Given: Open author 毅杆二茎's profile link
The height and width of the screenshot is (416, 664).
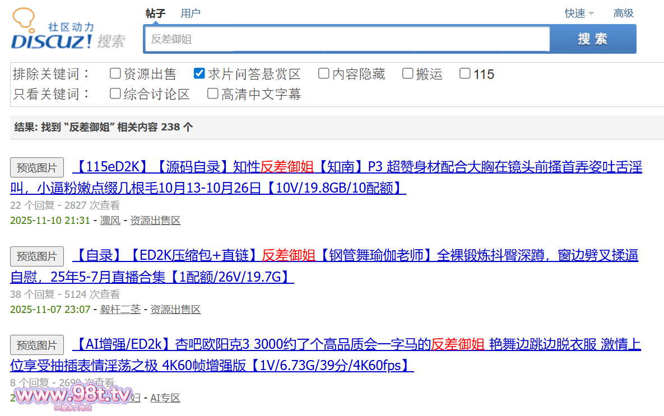Looking at the screenshot, I should point(120,309).
